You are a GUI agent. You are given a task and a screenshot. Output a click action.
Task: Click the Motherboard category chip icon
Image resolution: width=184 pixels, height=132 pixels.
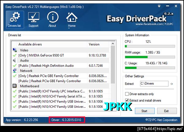14,86
